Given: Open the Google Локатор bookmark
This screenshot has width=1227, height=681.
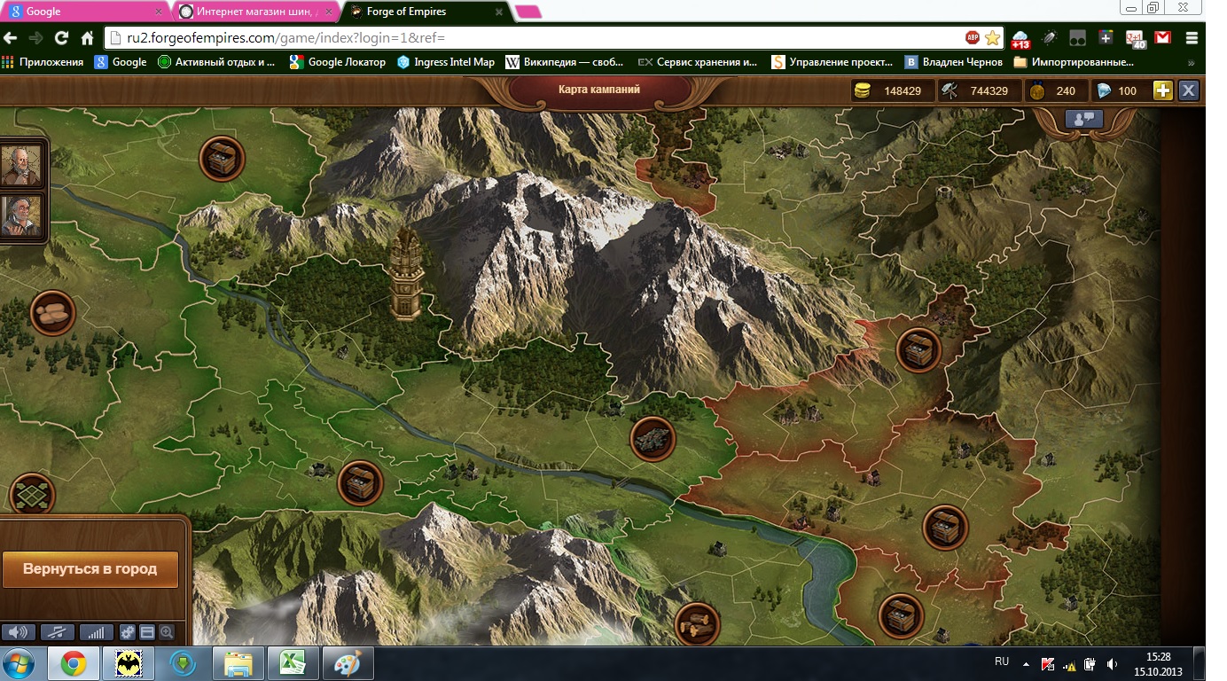Looking at the screenshot, I should (x=339, y=62).
